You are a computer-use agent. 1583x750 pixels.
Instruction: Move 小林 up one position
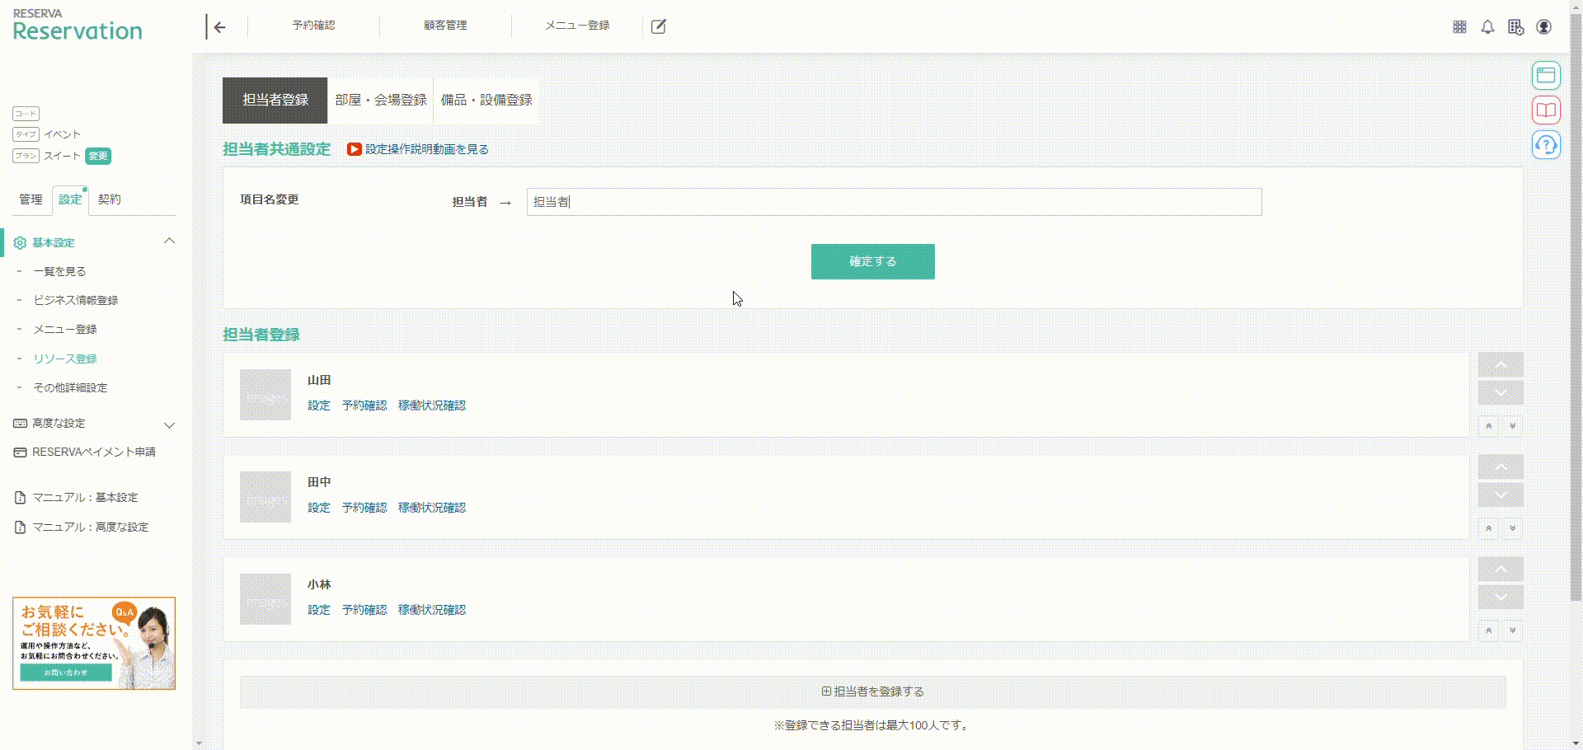1501,569
